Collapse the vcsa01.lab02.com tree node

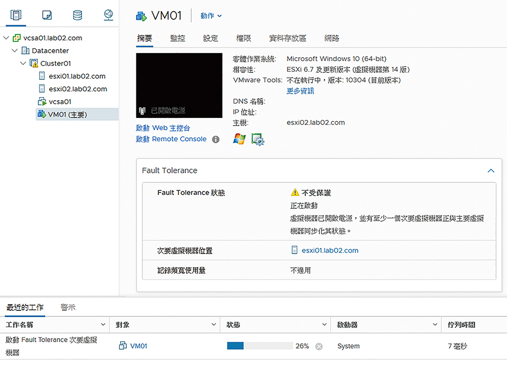[6, 38]
